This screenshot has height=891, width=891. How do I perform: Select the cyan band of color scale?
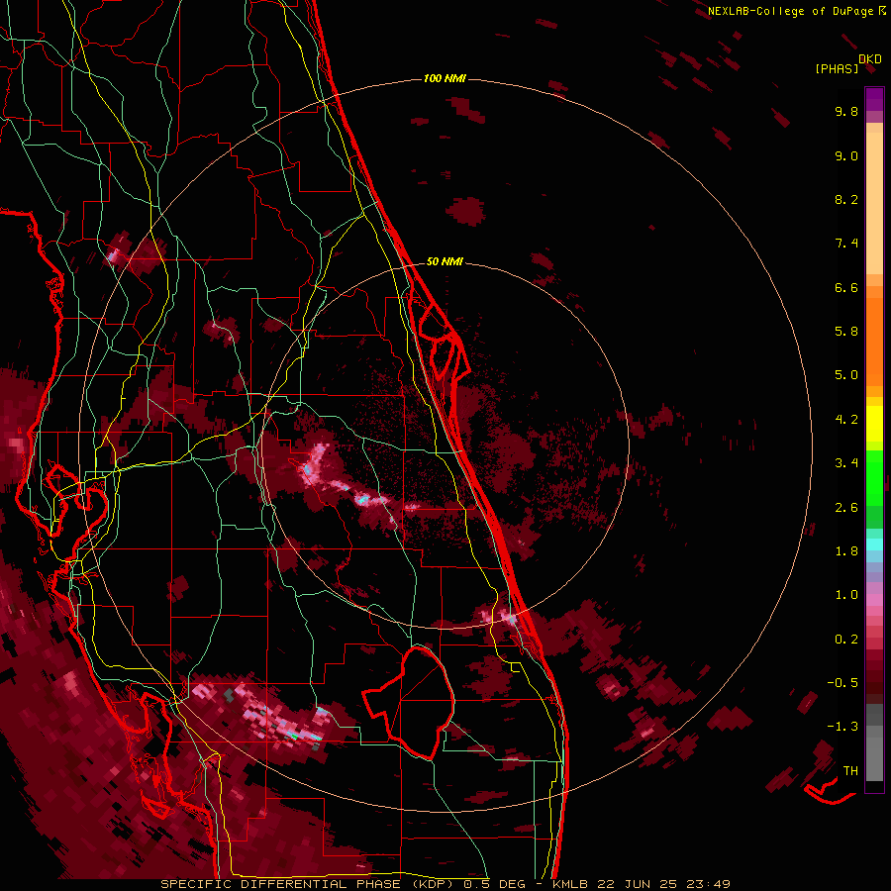(874, 544)
